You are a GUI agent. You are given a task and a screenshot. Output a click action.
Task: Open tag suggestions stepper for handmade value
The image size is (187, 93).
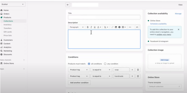[132, 76]
